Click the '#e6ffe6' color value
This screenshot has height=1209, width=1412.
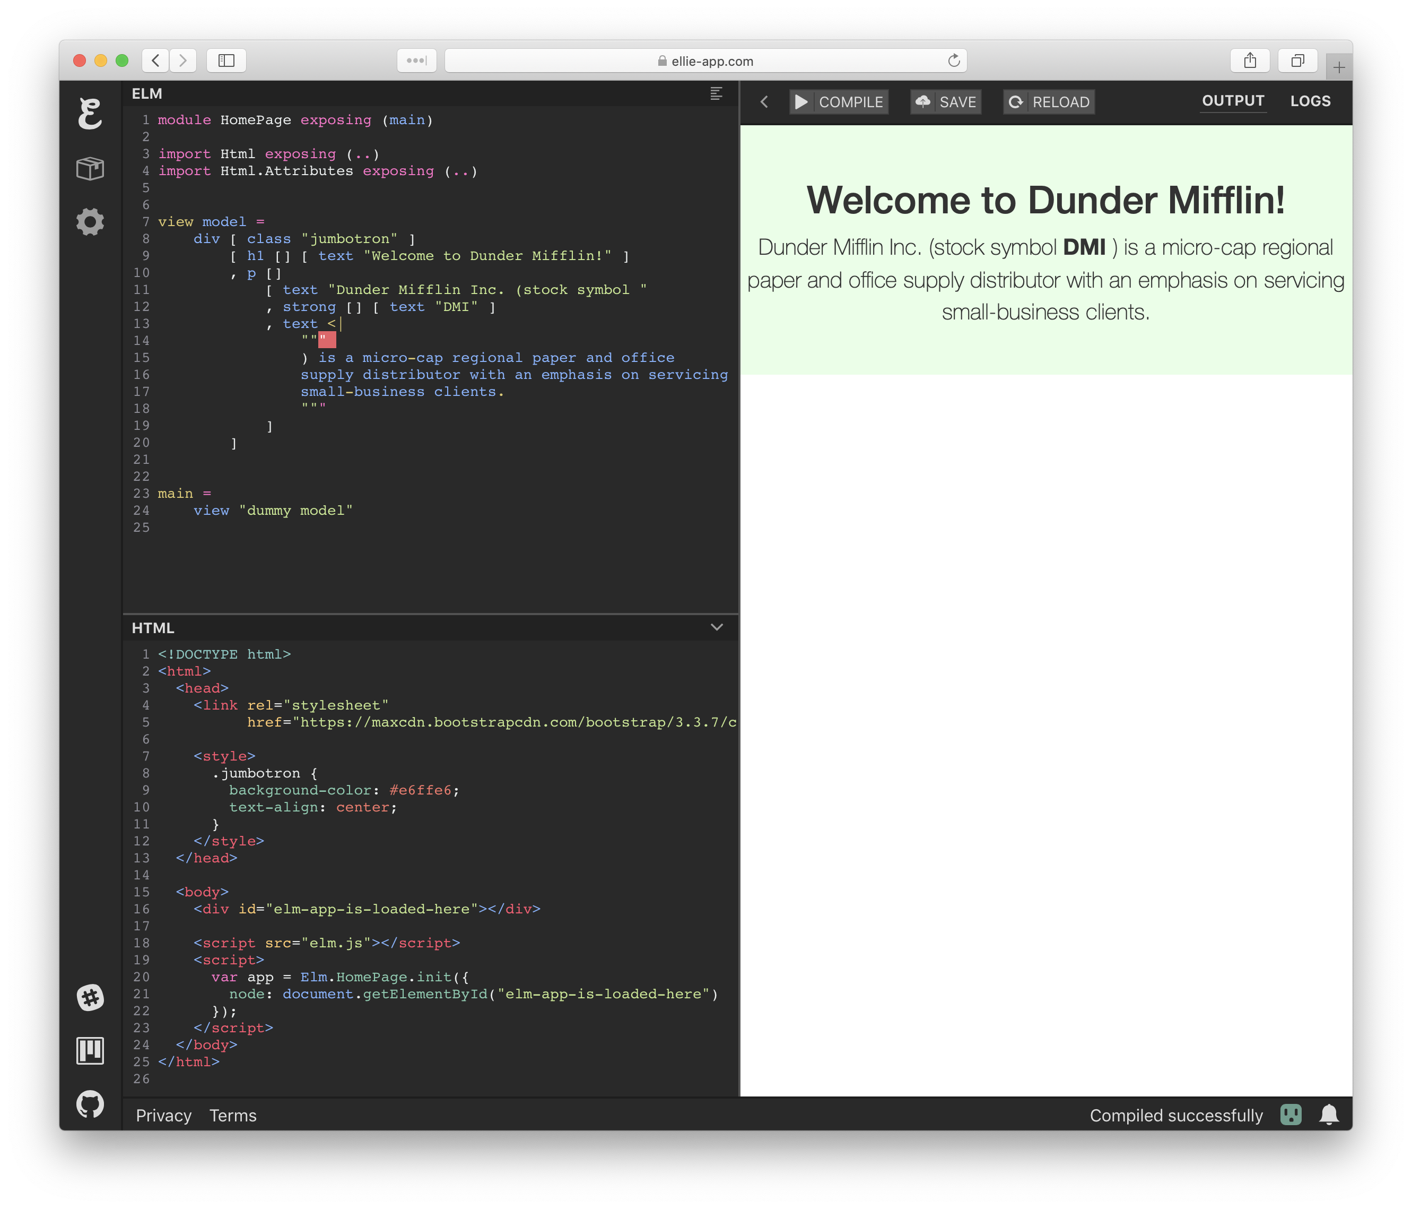click(x=420, y=790)
